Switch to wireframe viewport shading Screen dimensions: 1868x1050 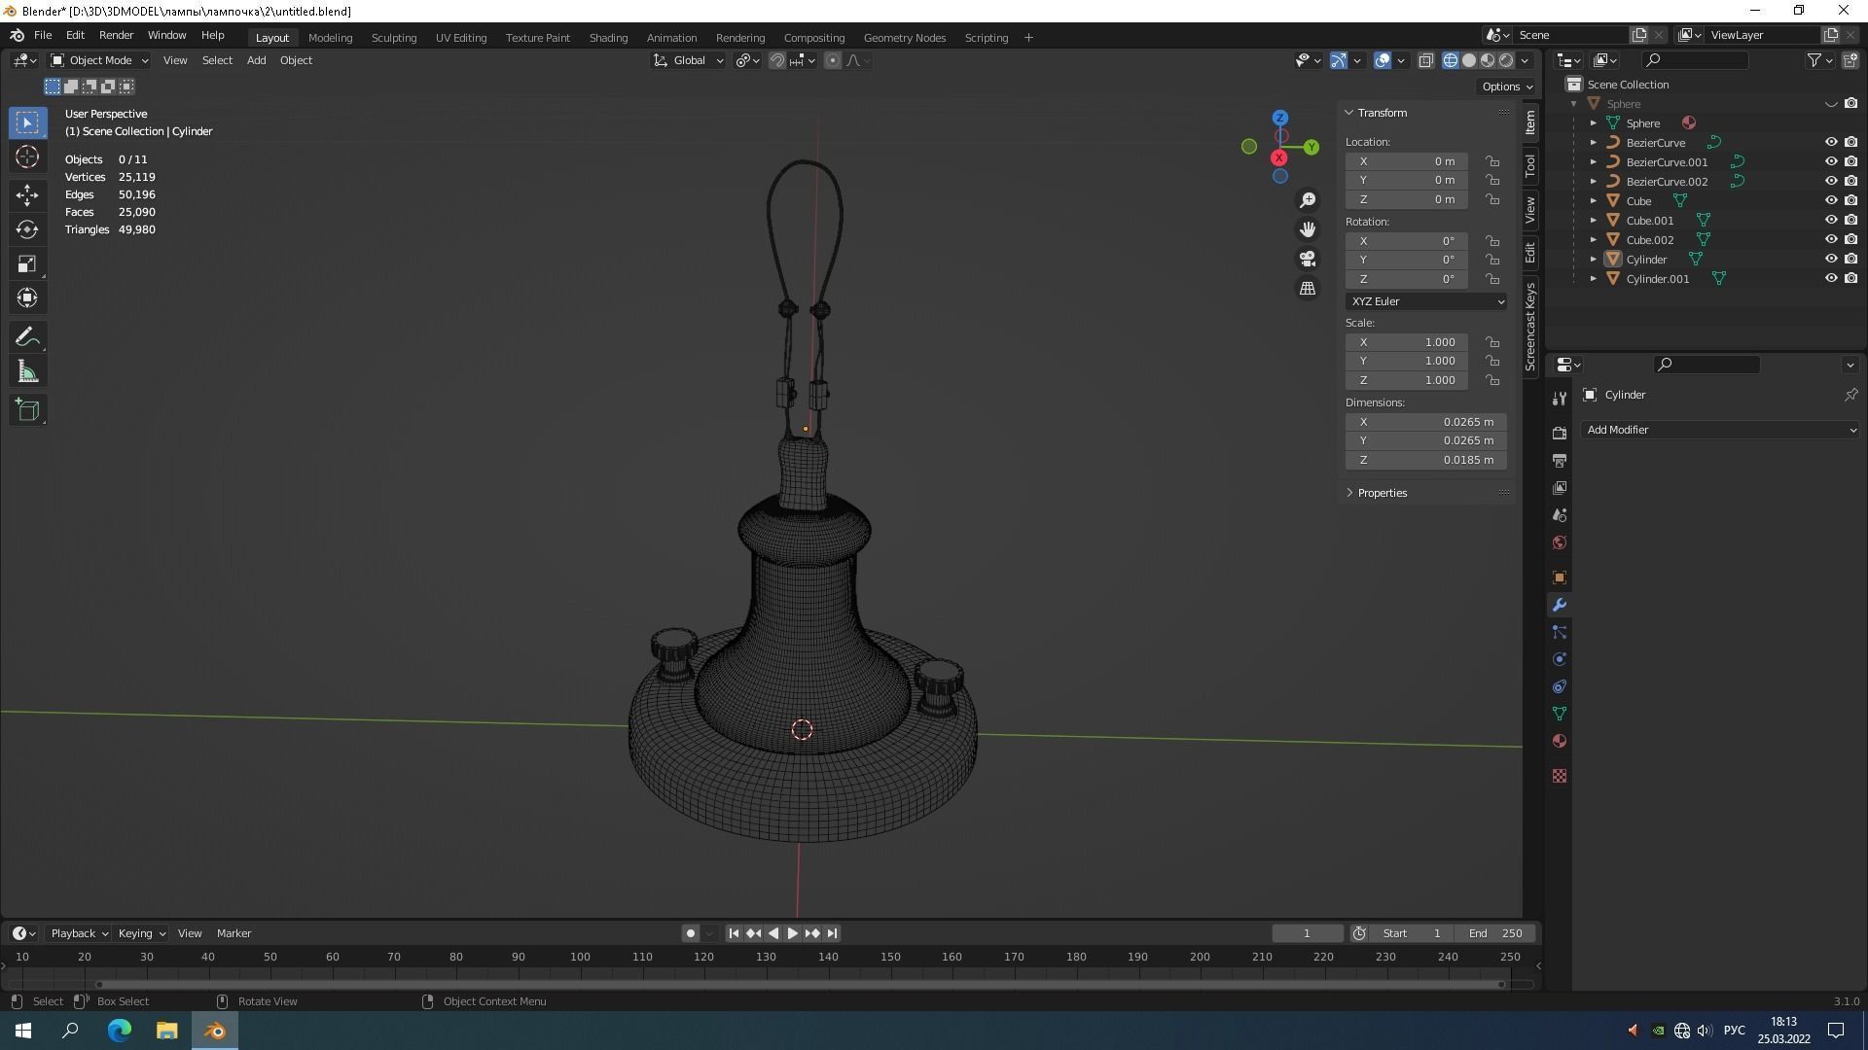tap(1451, 60)
